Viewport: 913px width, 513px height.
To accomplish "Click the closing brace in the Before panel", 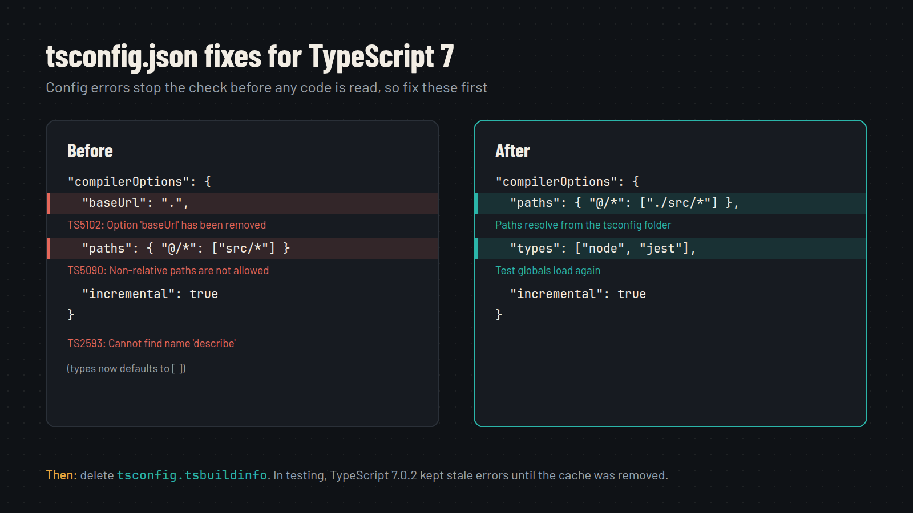I will tap(71, 315).
